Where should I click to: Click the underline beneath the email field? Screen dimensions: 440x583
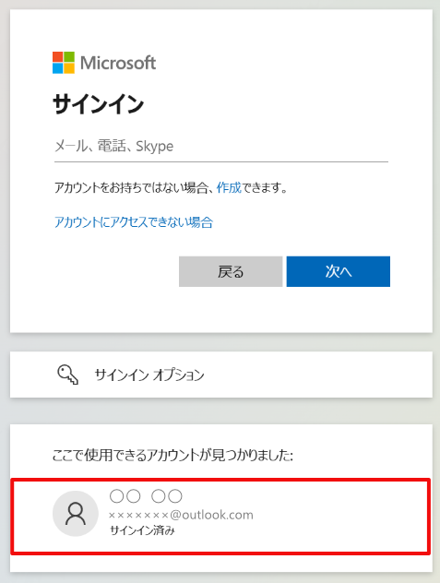point(221,161)
